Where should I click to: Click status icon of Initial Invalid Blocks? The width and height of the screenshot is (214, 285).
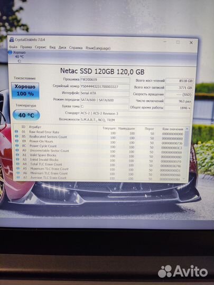pos(17,159)
